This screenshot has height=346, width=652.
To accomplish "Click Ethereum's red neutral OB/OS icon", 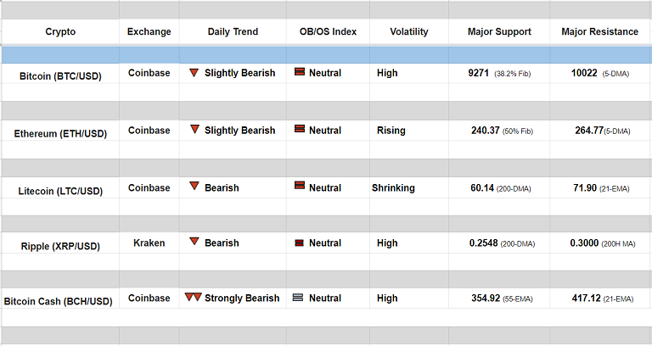I will click(299, 130).
